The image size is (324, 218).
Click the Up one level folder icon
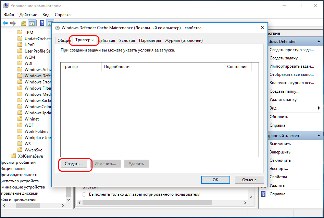[x=24, y=23]
